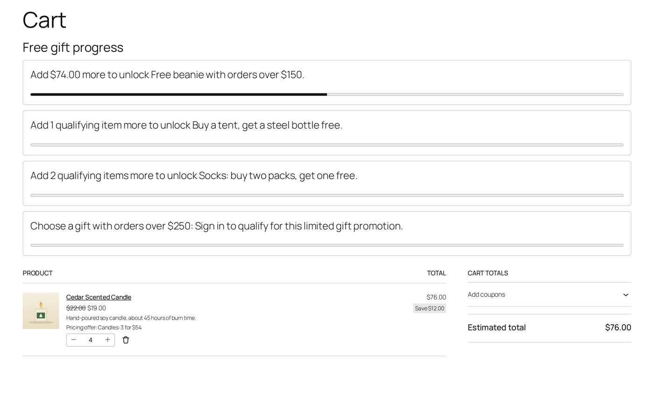The height and width of the screenshot is (393, 654).
Task: Click the candle product thumbnail image
Action: 41,311
